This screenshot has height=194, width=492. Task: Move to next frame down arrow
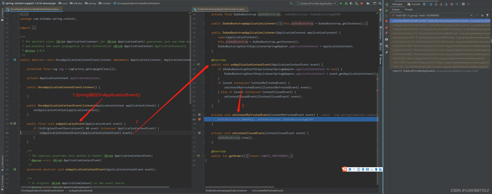(482, 15)
